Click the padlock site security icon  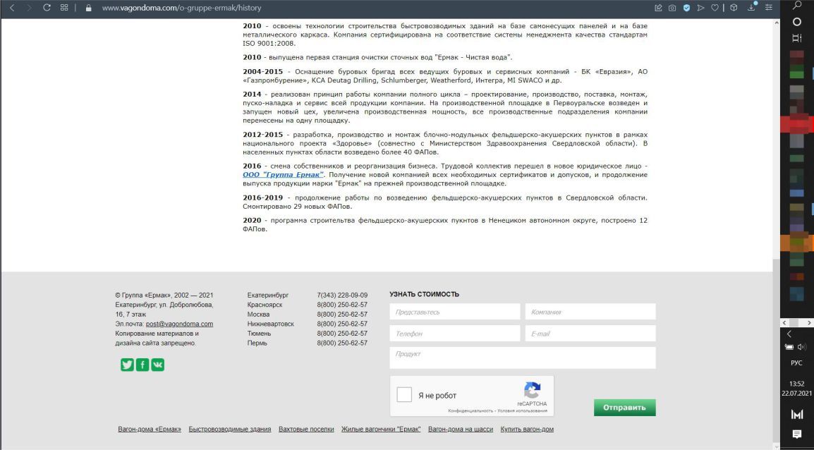pos(88,8)
